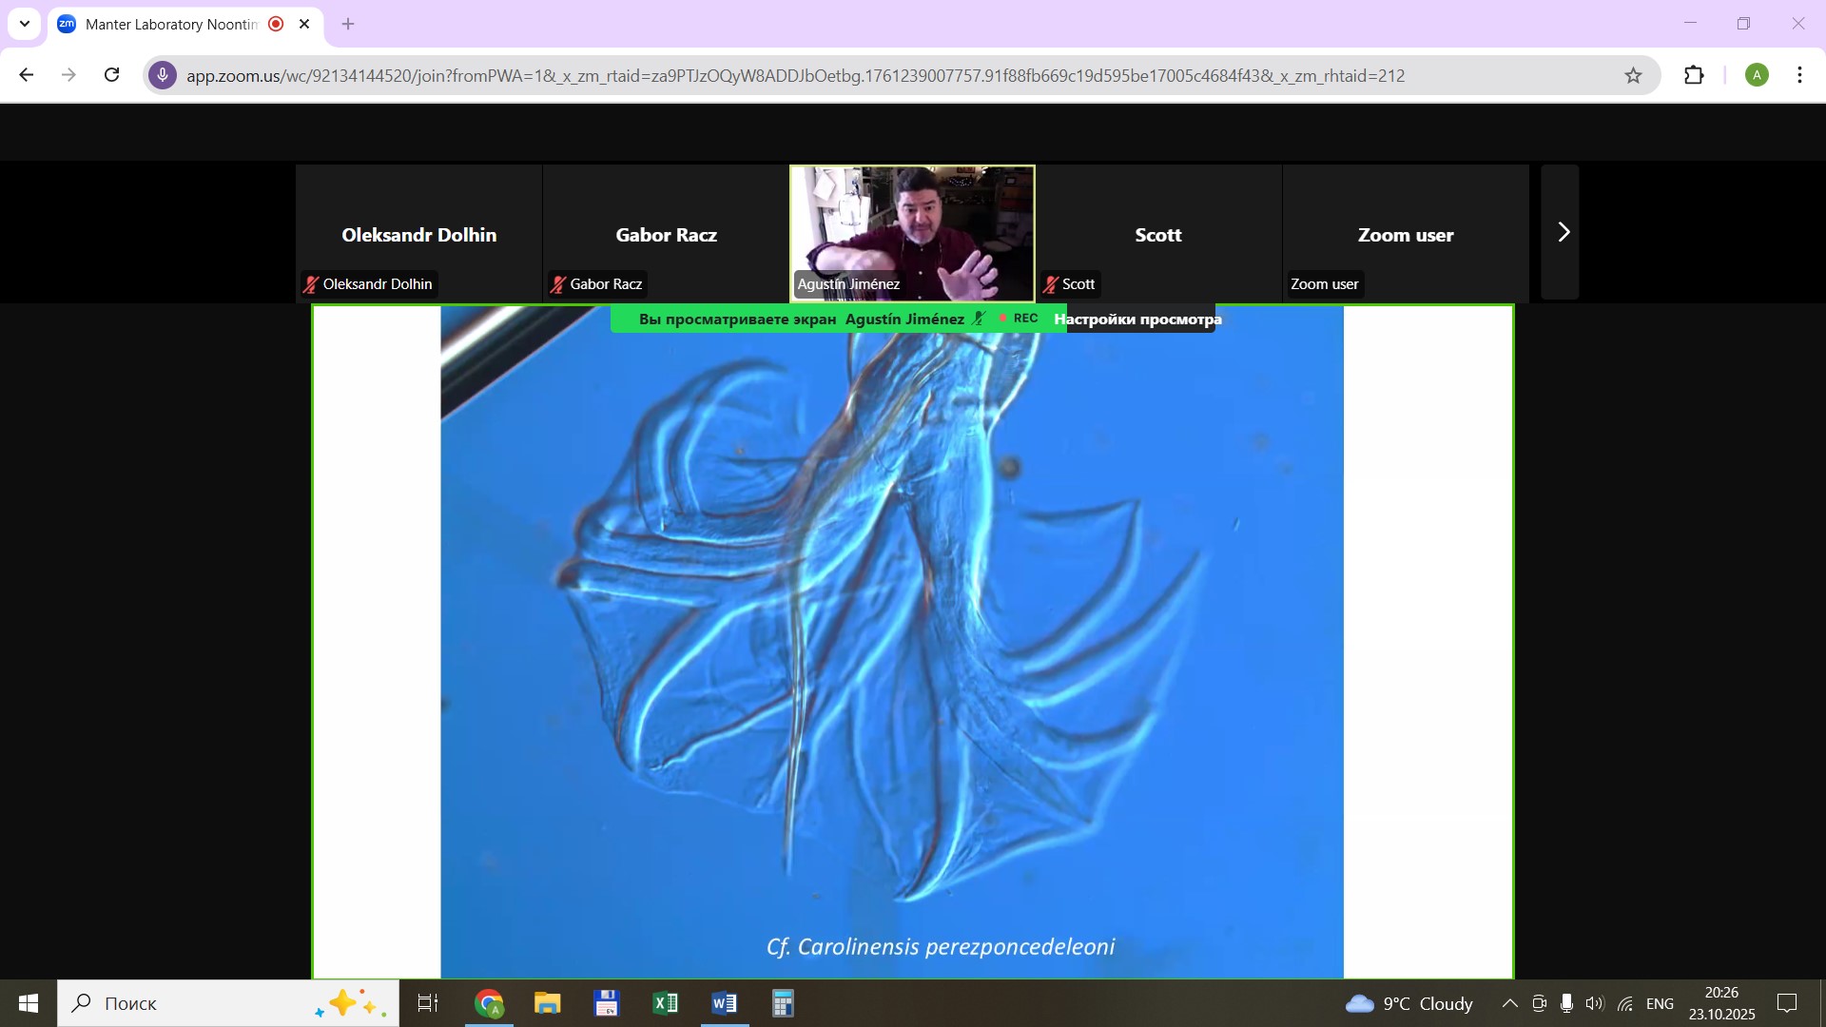Select Agustín Jiménez video thumbnail
This screenshot has width=1826, height=1027.
[912, 233]
